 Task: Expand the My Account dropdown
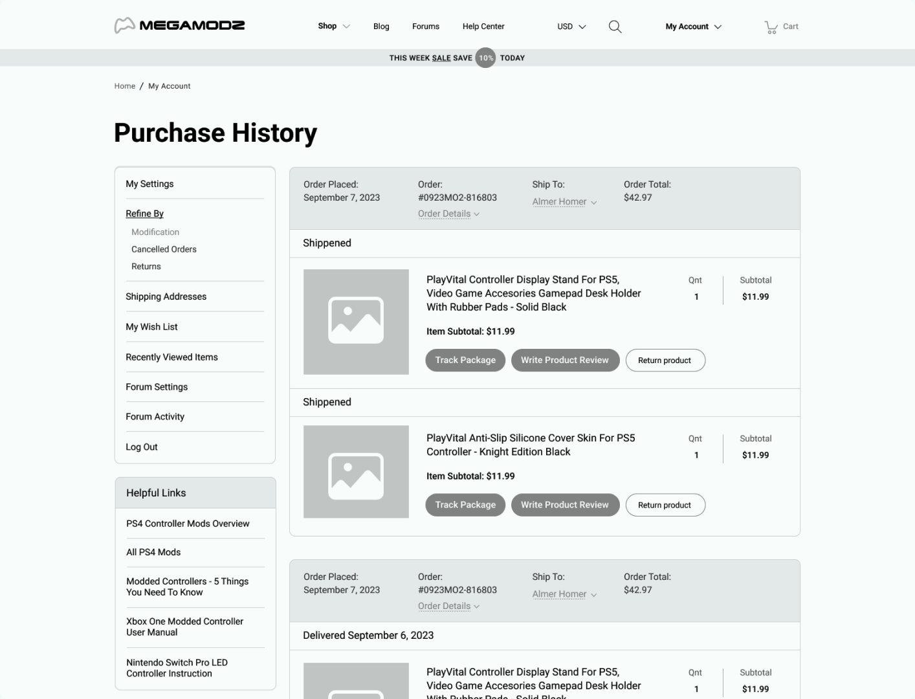click(x=693, y=27)
